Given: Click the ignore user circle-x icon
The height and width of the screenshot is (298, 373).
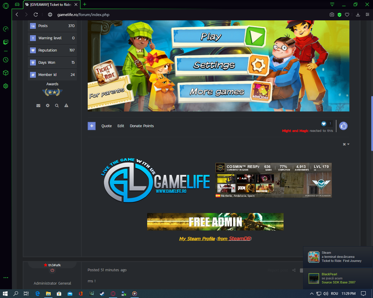Looking at the screenshot, I should (48, 105).
